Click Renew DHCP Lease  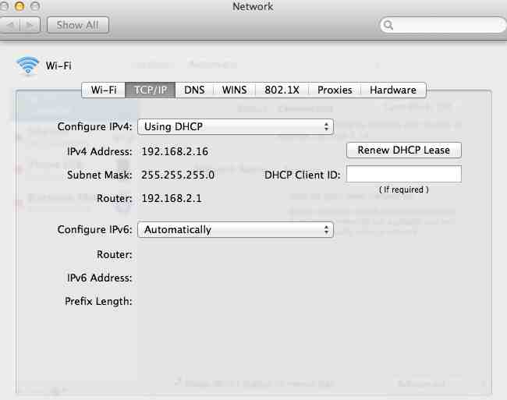(x=403, y=150)
